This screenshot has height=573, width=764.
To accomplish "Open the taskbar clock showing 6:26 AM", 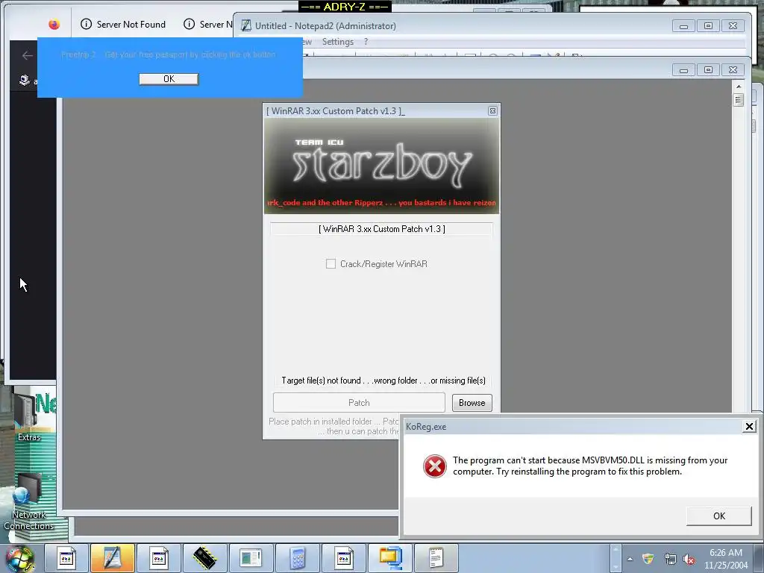I will coord(725,558).
